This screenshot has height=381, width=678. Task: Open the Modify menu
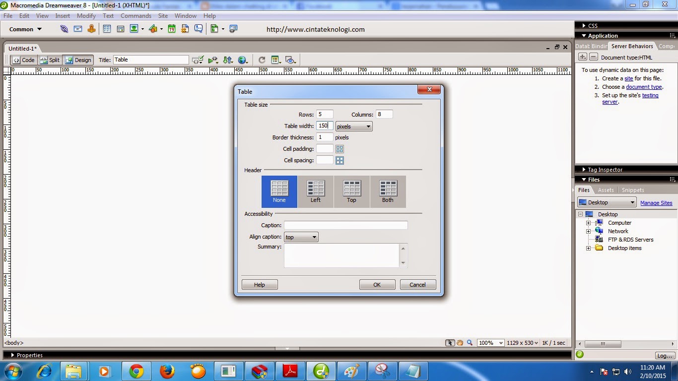(86, 15)
